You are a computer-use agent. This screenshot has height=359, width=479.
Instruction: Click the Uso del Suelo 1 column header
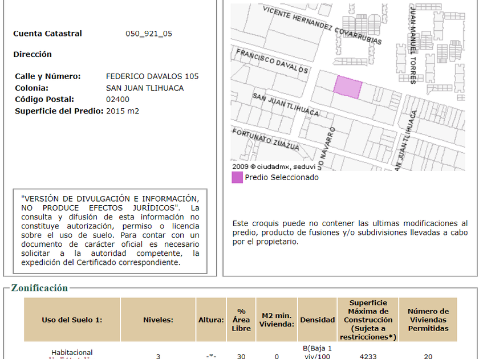pos(72,320)
